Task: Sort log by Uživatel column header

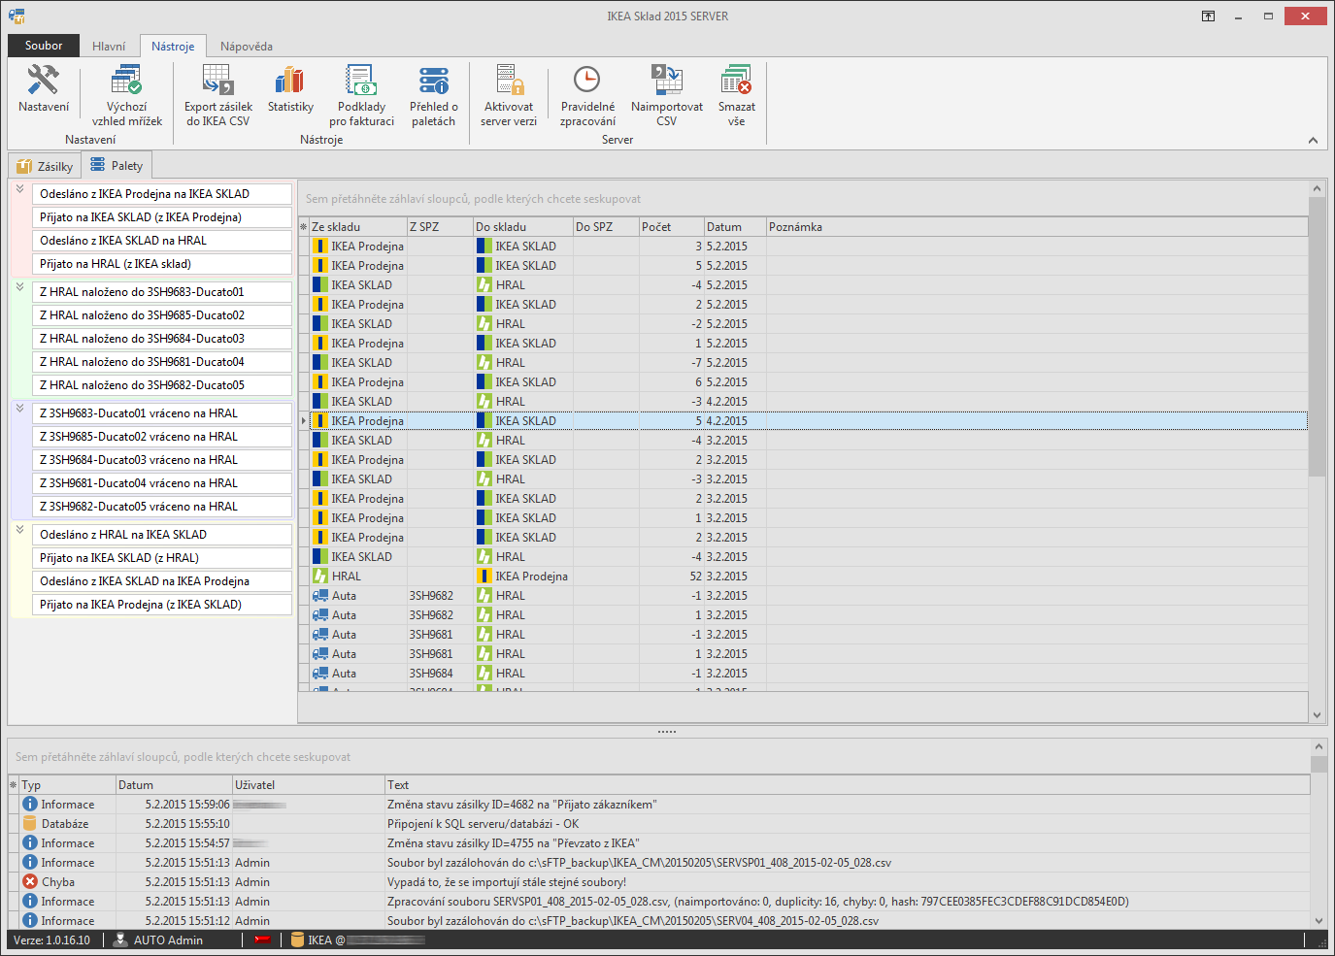Action: [x=309, y=785]
